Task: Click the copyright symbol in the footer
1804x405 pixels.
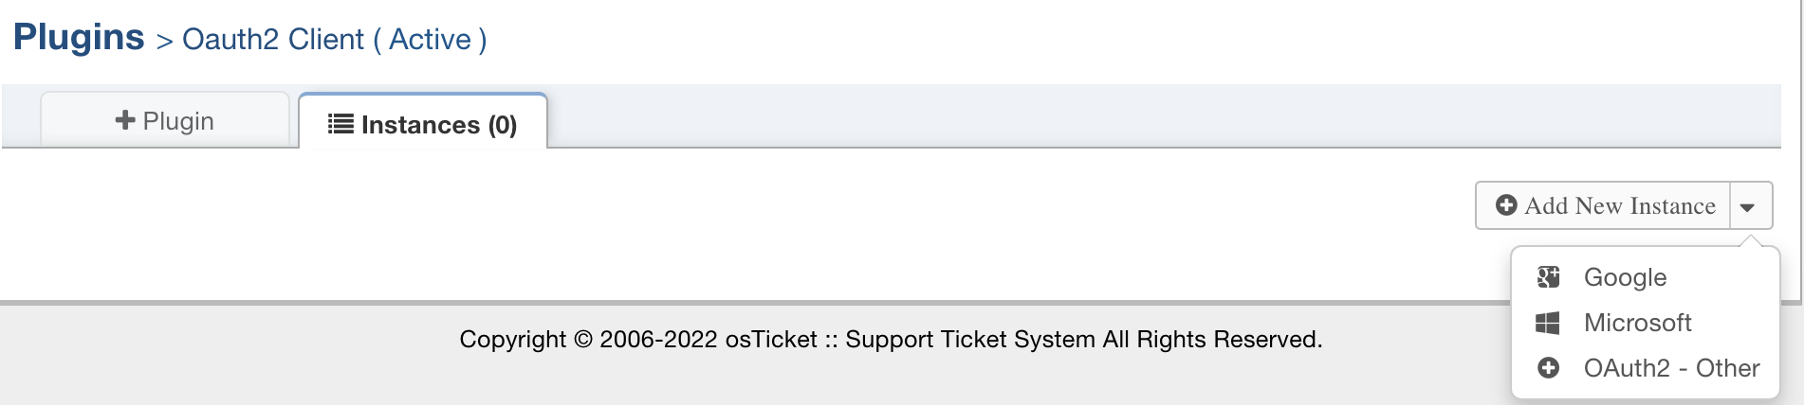Action: click(x=582, y=340)
